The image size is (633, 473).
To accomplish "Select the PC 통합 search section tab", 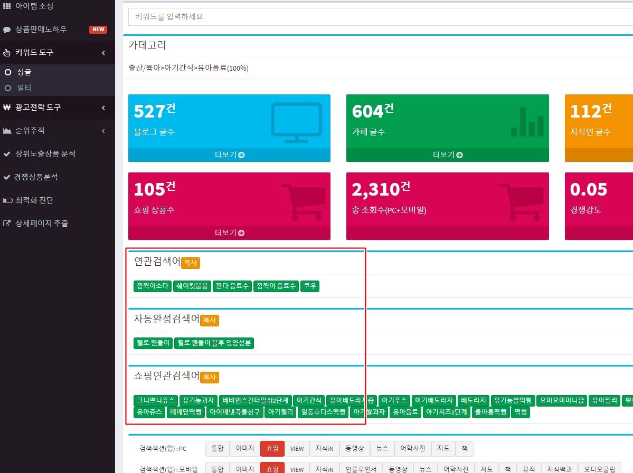I will click(217, 448).
